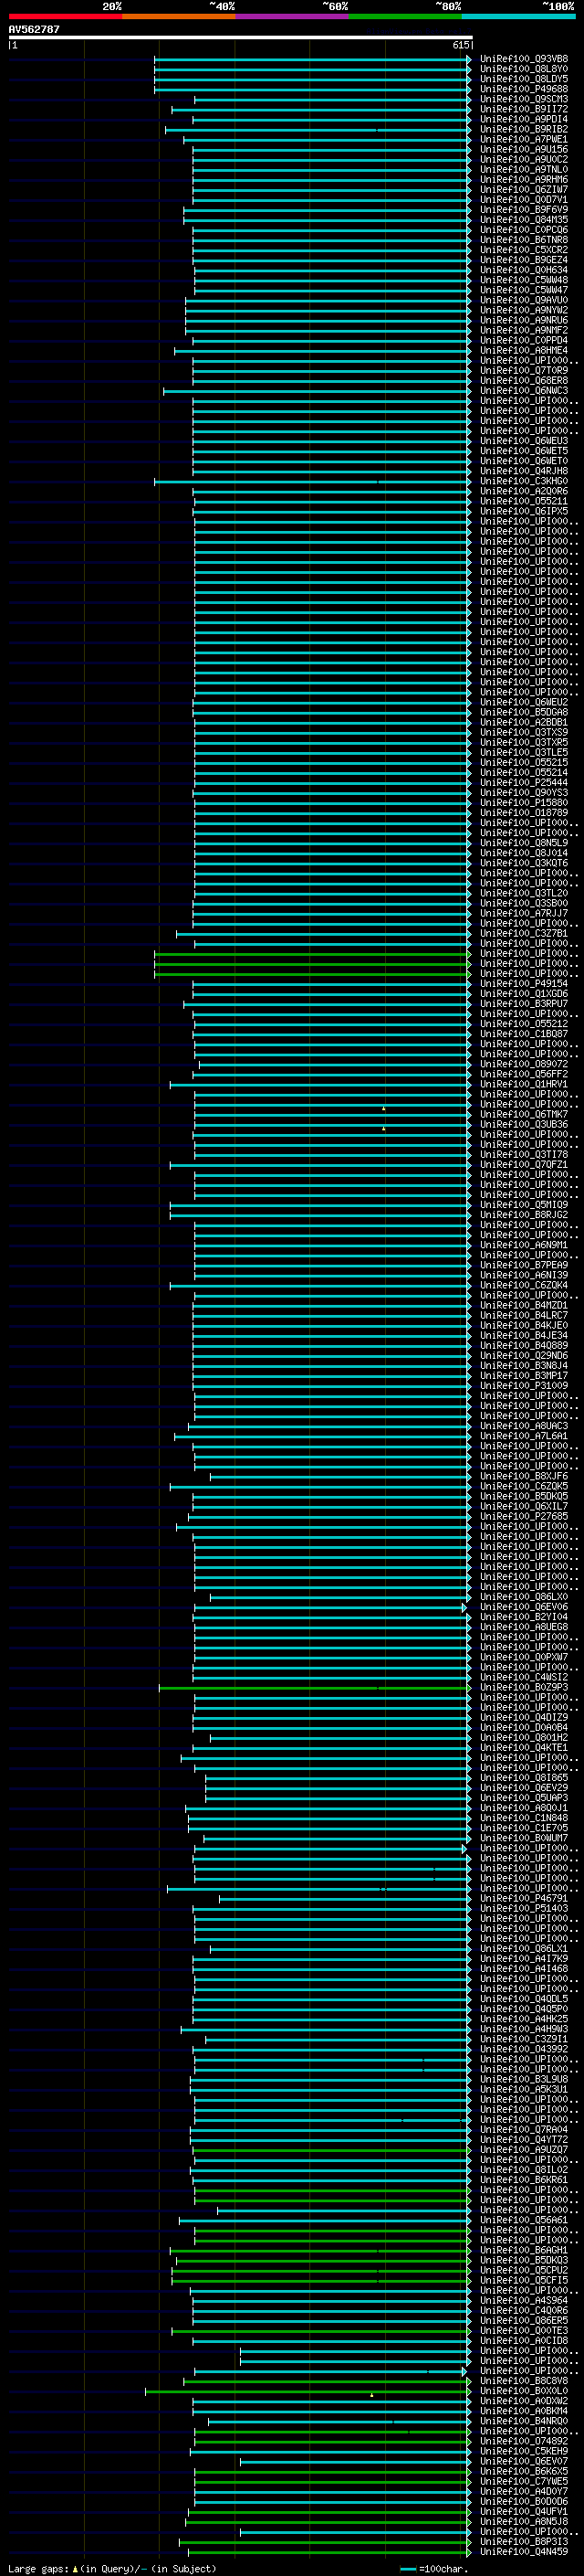This screenshot has height=2576, width=584.
Task: Select hit label UniRef100_B7PEA9
Action: click(x=524, y=1265)
